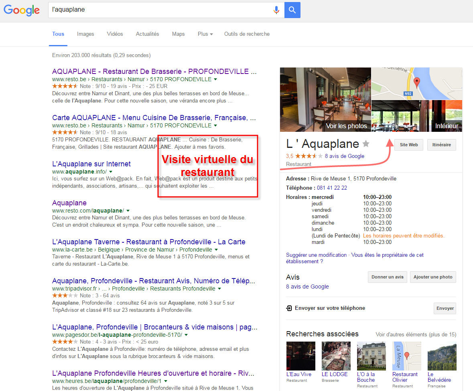Click the 'Ajouter une photo' button
The height and width of the screenshot is (391, 473).
[433, 277]
